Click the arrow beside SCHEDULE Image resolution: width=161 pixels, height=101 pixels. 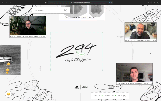[36, 10]
